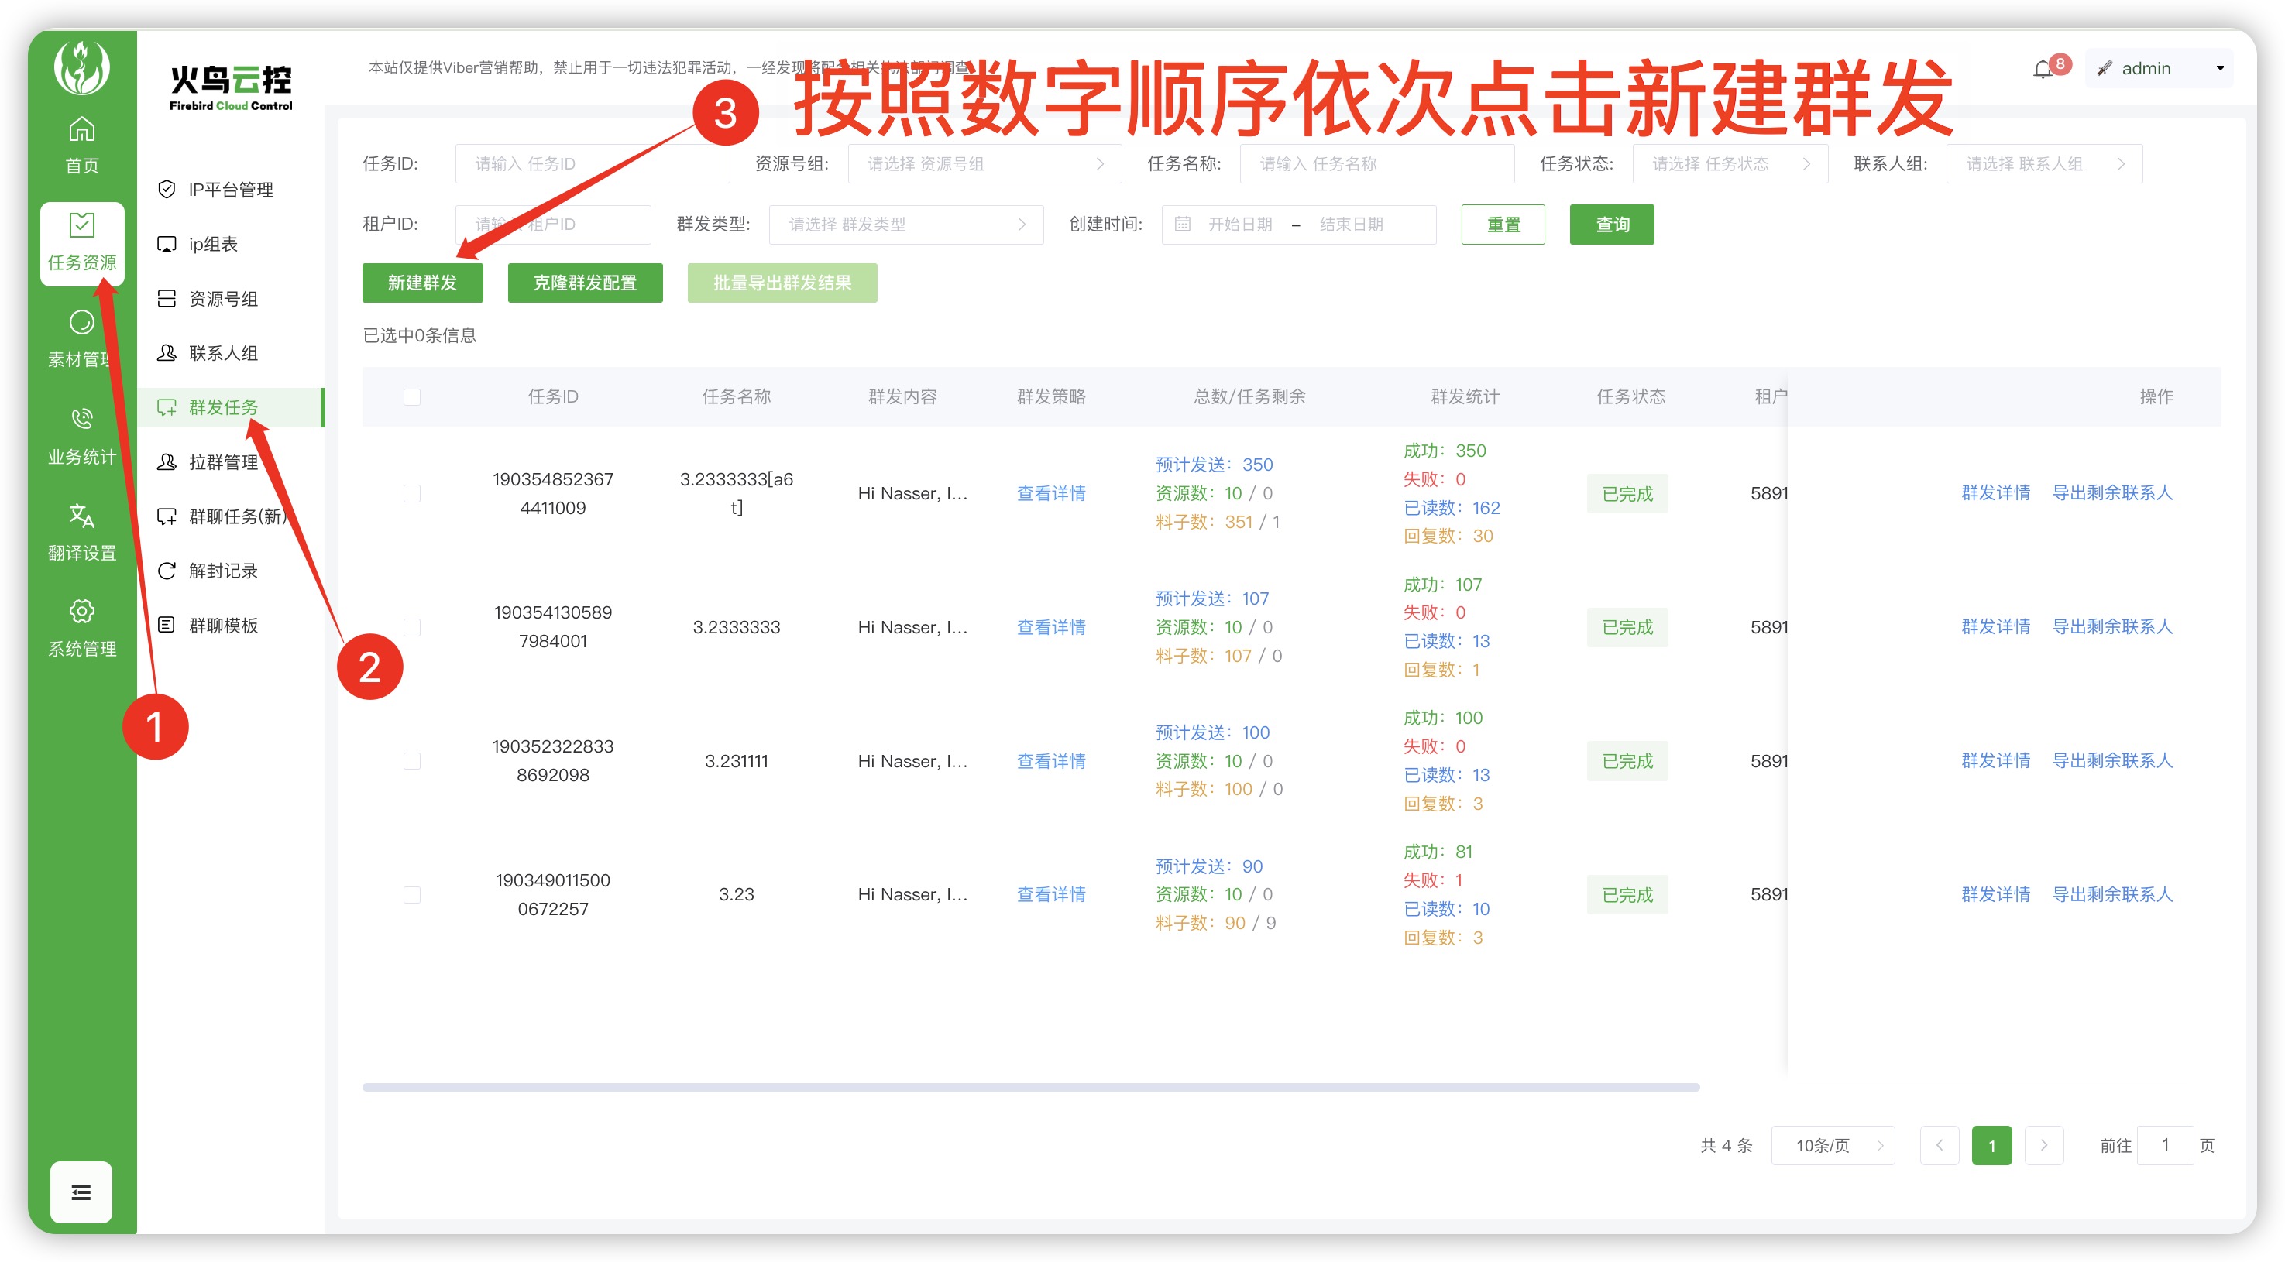The width and height of the screenshot is (2285, 1262).
Task: Toggle the select-all checkbox in table header
Action: click(411, 396)
